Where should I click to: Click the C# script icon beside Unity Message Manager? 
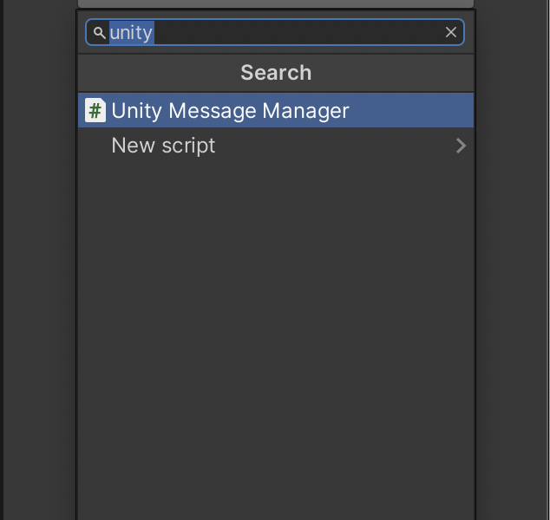click(95, 111)
